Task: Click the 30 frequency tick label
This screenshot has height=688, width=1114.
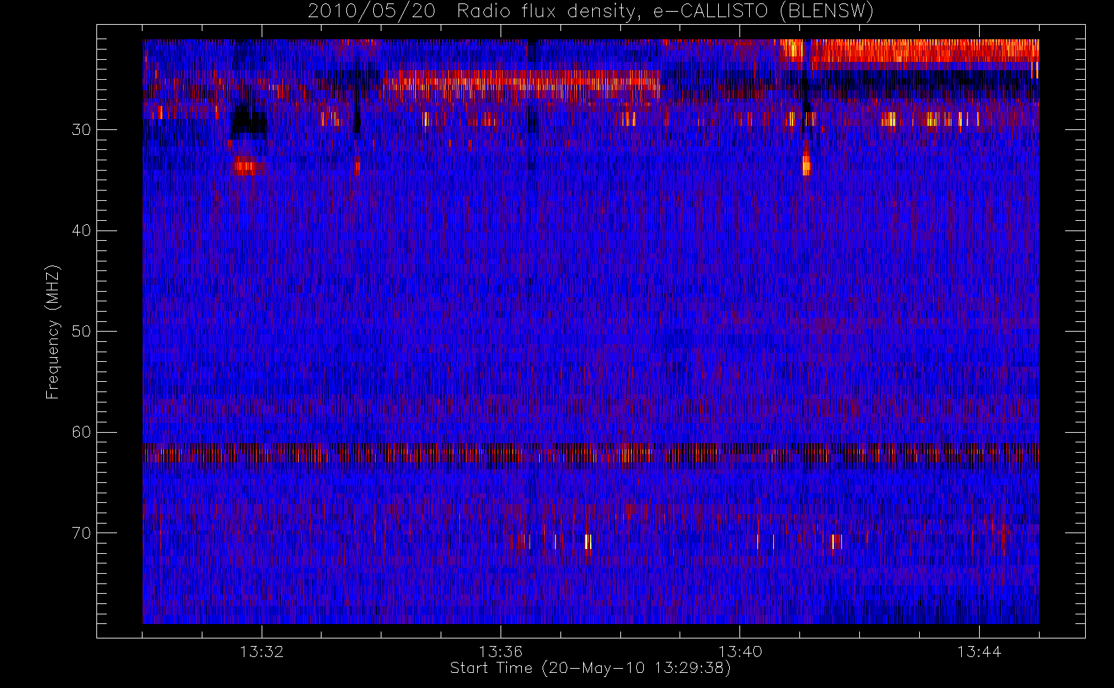Action: point(81,129)
